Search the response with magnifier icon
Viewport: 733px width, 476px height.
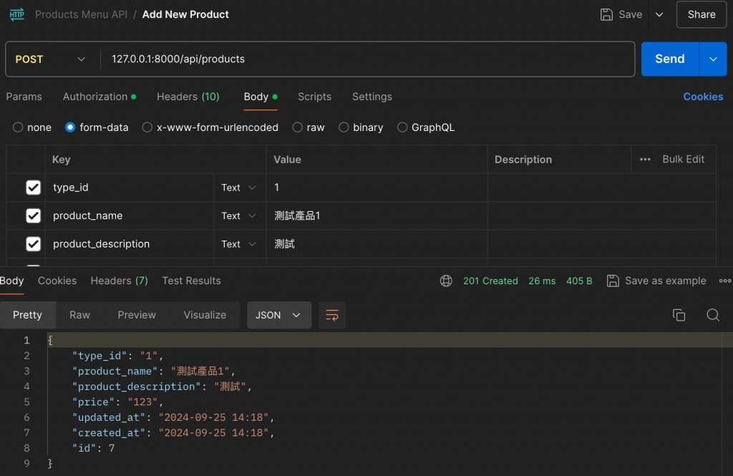713,315
